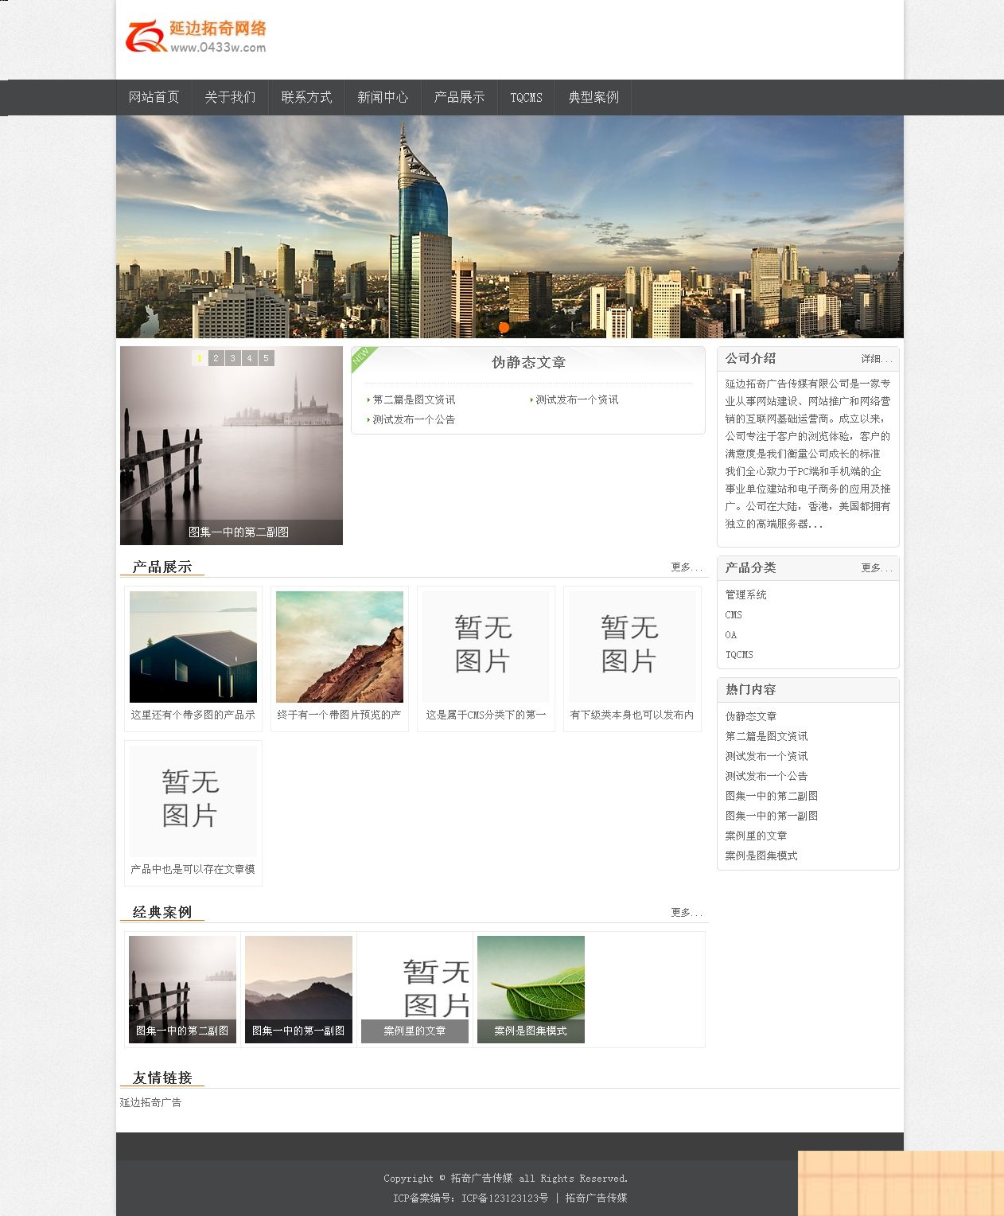
Task: Click the leaf thumbnail labeled 案例是图集模式
Action: pyautogui.click(x=530, y=989)
